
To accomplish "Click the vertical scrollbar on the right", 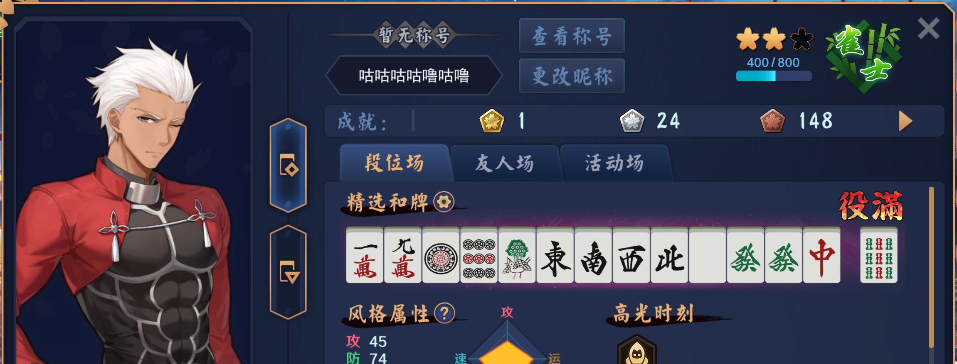I will [931, 268].
